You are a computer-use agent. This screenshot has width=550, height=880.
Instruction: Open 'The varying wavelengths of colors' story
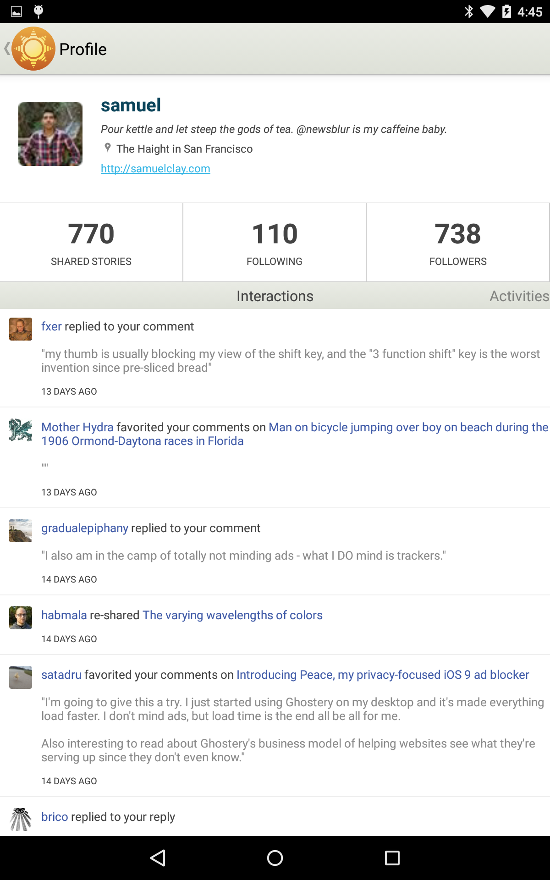[x=232, y=615]
